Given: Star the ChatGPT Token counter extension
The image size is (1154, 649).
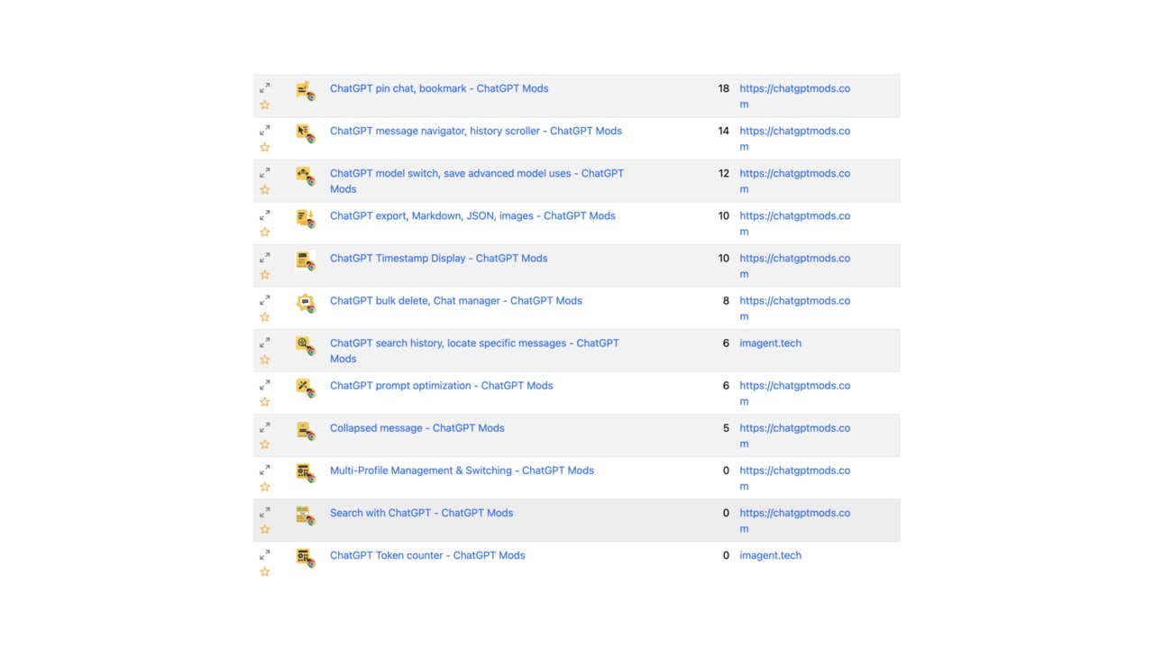Looking at the screenshot, I should point(265,571).
